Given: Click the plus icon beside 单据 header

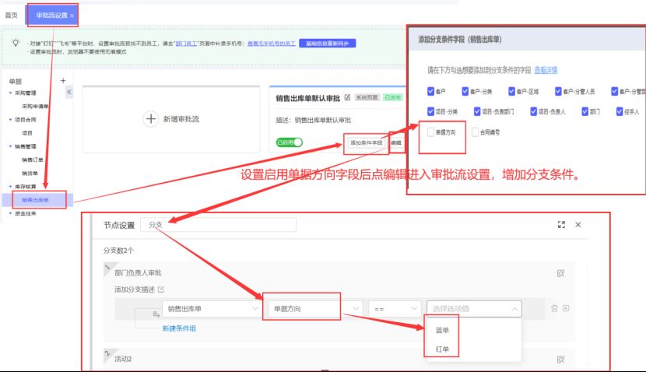Looking at the screenshot, I should pyautogui.click(x=63, y=80).
